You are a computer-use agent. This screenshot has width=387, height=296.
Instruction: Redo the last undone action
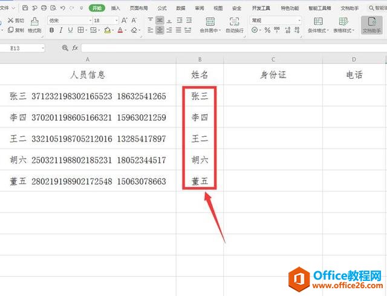point(72,8)
